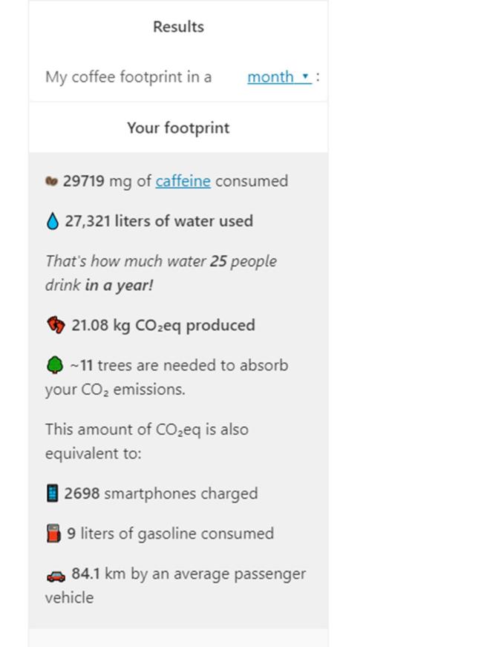Click the Your footprint section header
490x647 pixels.
click(x=178, y=128)
